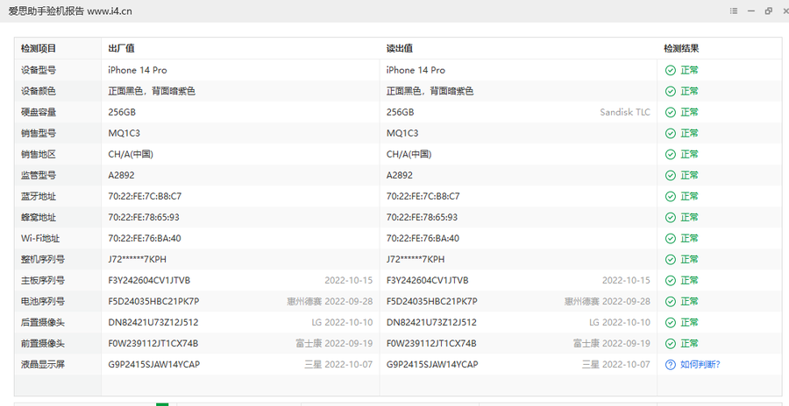Select the 整机序列号 row label

(x=43, y=259)
